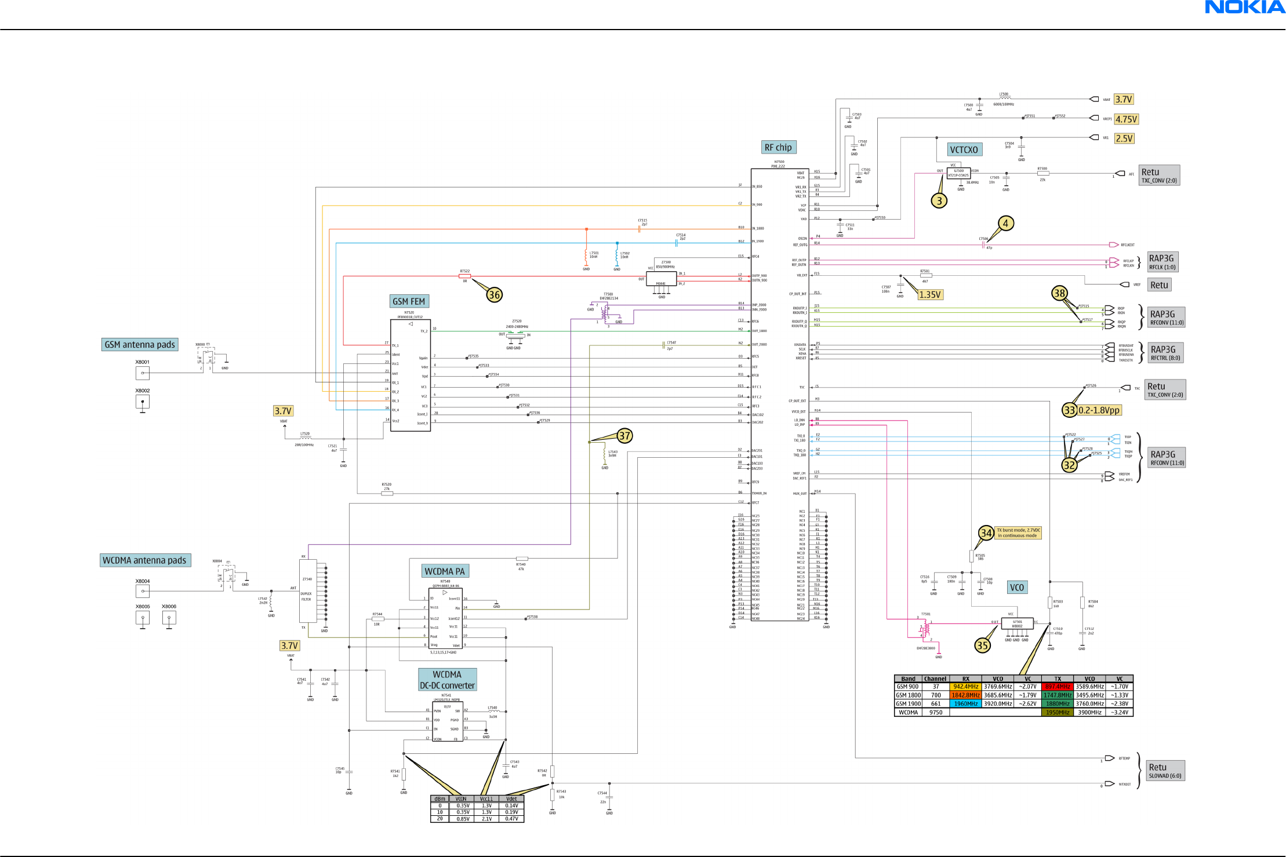This screenshot has width=1286, height=857.
Task: Click the GSM antenna pads label
Action: point(140,345)
